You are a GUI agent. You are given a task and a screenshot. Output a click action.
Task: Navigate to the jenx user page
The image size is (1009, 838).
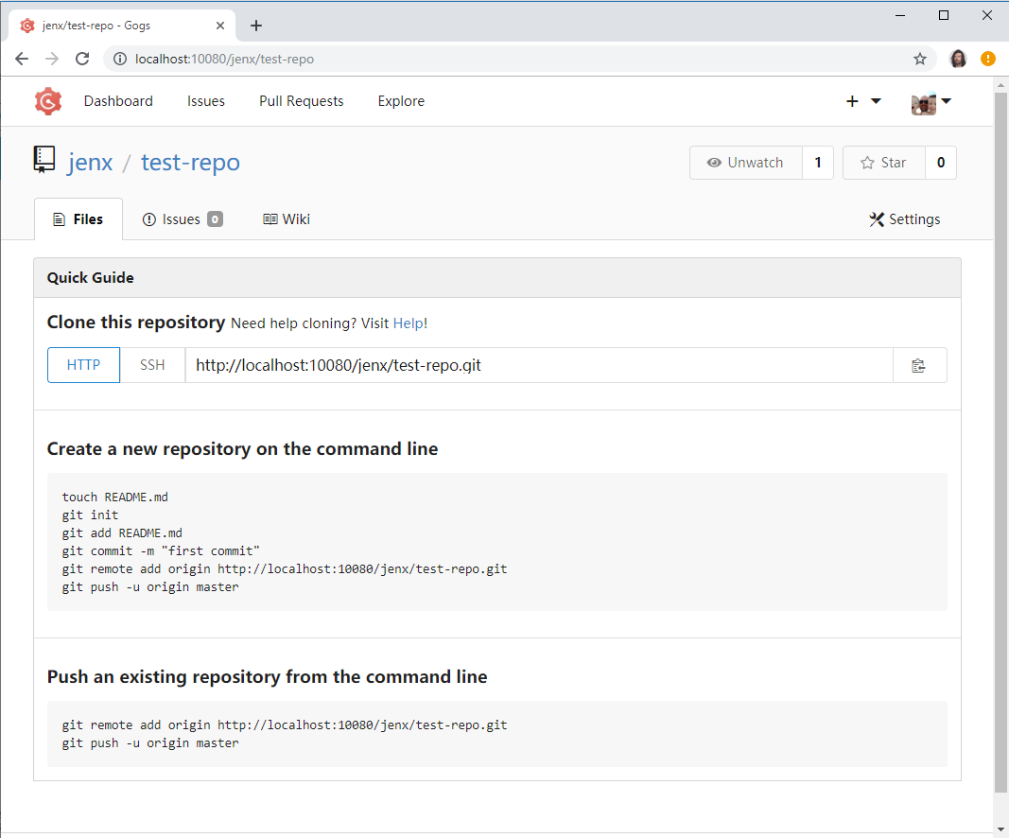90,162
